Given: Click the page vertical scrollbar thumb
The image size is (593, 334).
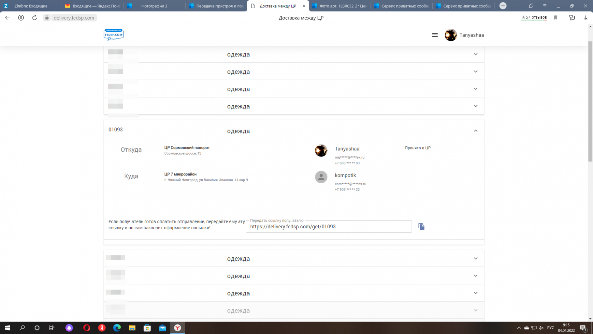Looking at the screenshot, I should click(x=590, y=101).
